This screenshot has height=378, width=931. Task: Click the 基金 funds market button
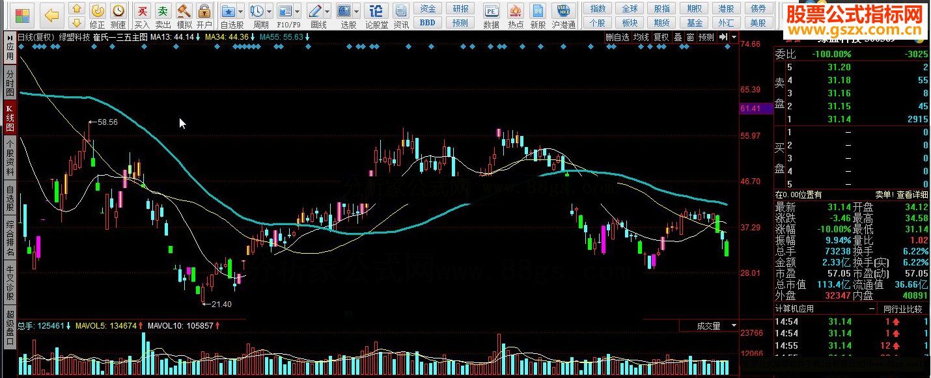coord(694,23)
